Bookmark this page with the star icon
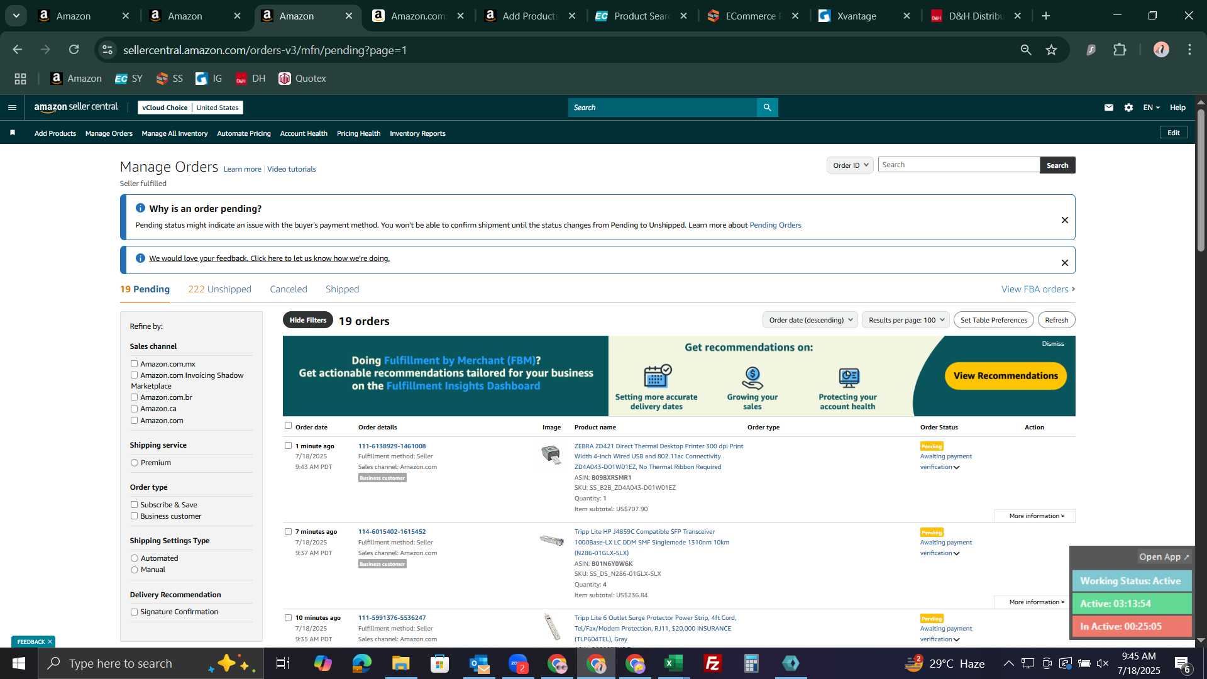 pyautogui.click(x=1052, y=50)
